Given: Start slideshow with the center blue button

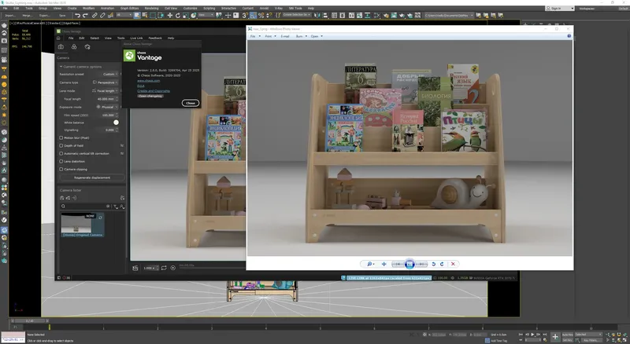Looking at the screenshot, I should (409, 264).
